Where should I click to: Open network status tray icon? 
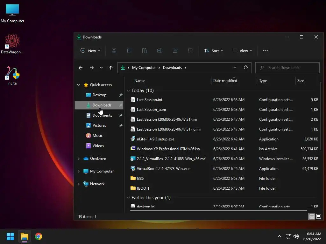click(288, 236)
